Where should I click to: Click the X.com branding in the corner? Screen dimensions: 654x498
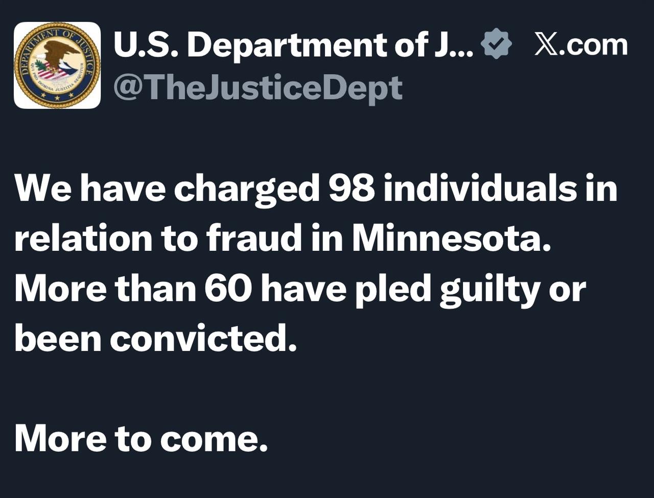click(x=580, y=44)
